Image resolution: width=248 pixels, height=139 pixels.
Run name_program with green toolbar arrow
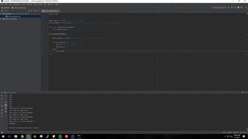tap(229, 8)
